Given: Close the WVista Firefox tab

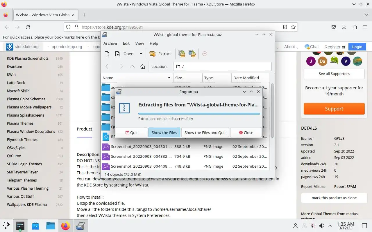Looking at the screenshot, I should click(73, 15).
